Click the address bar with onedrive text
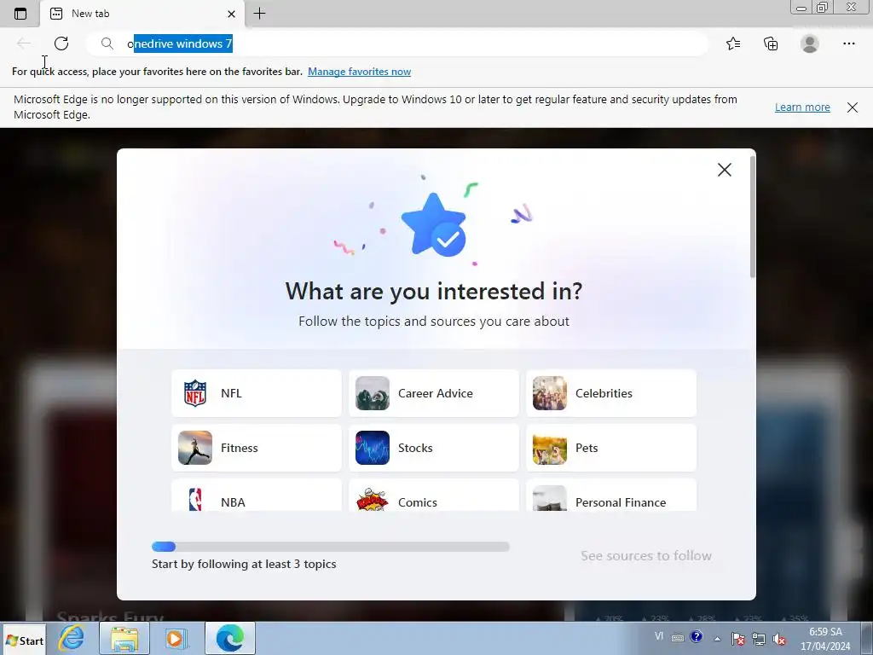This screenshot has height=655, width=873. (x=396, y=43)
